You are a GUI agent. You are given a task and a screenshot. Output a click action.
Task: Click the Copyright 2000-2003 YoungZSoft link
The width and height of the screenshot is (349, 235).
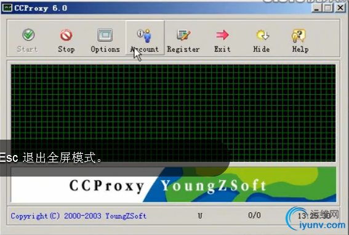(x=79, y=216)
